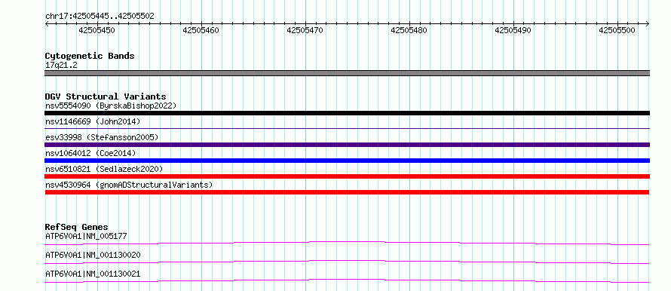Image resolution: width=671 pixels, height=291 pixels.
Task: Select the black nsv5554090 variant bar
Action: click(347, 113)
